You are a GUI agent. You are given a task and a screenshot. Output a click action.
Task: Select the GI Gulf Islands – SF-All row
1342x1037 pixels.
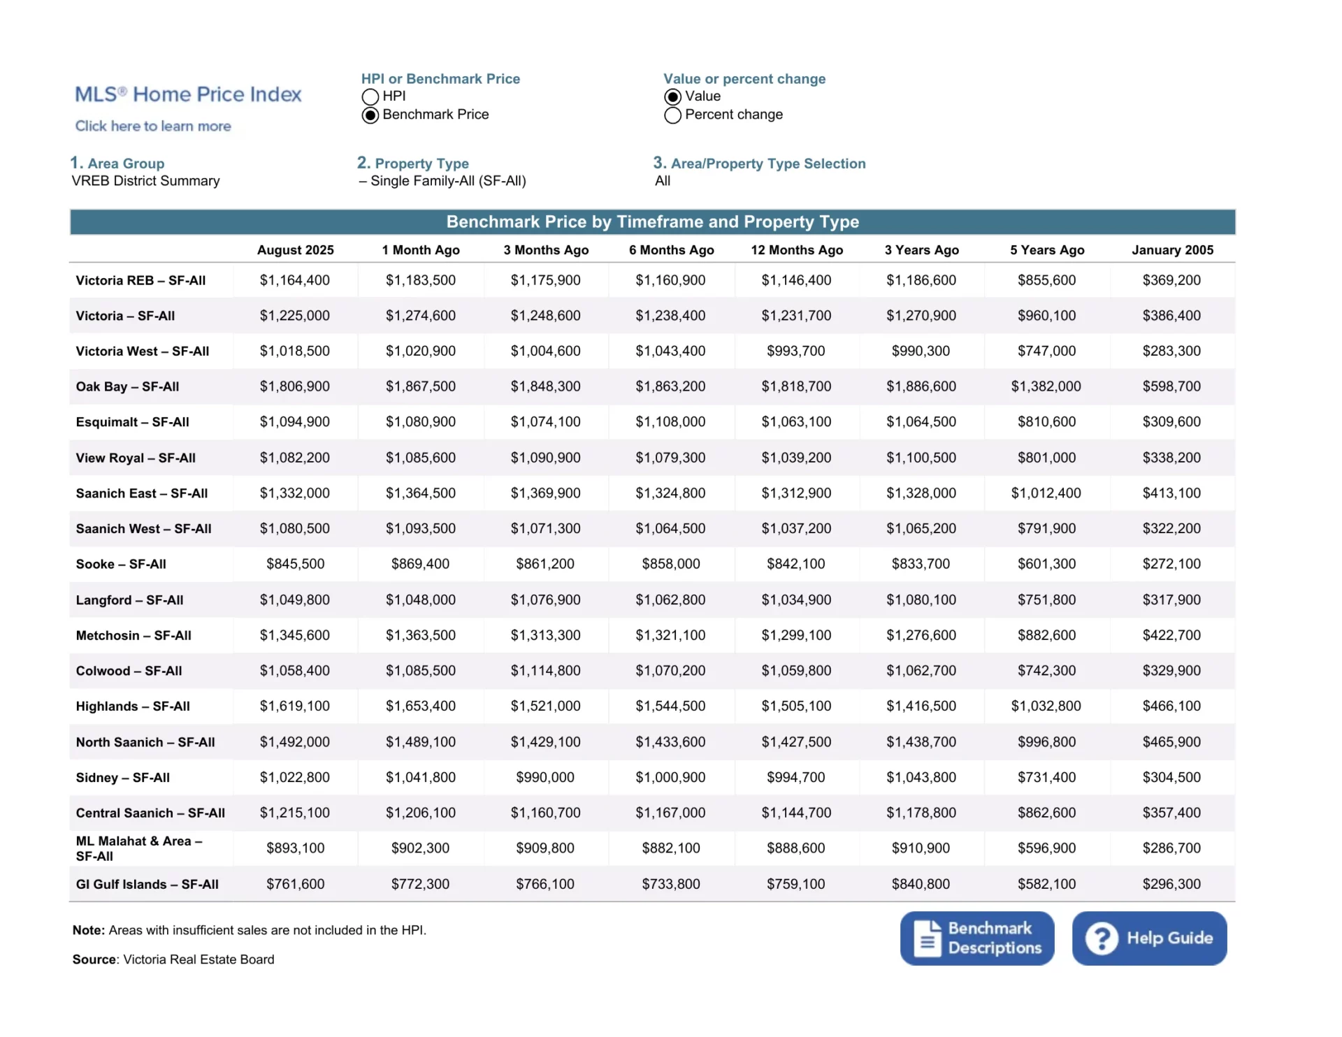147,884
